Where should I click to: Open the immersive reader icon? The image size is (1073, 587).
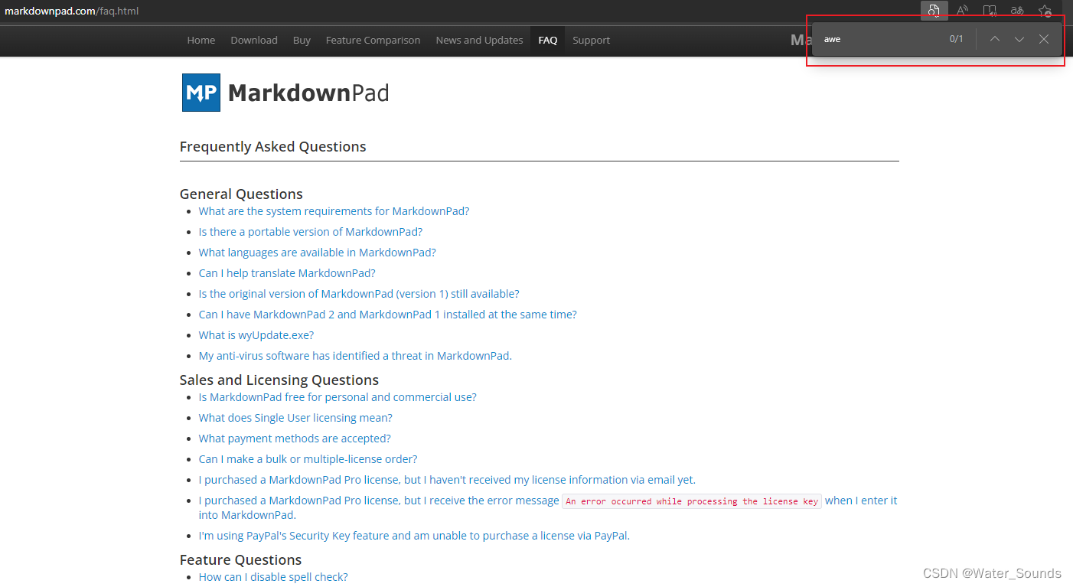(990, 11)
